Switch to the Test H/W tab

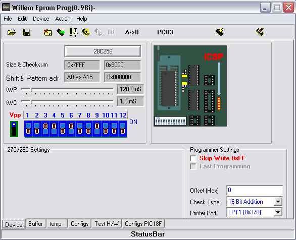click(107, 224)
